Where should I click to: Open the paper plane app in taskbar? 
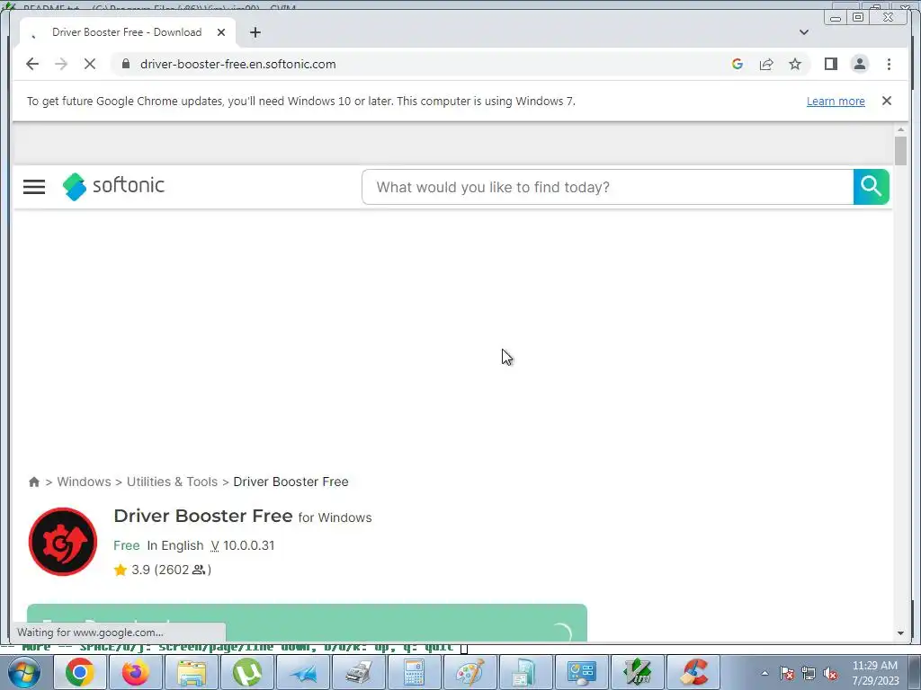[303, 672]
